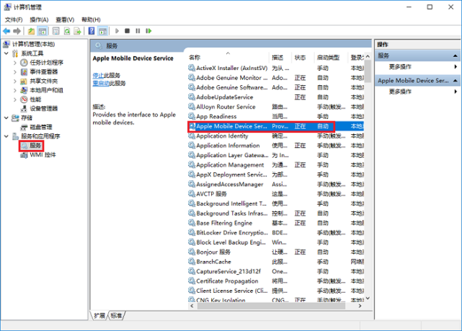This screenshot has height=331, width=462.
Task: Click the Start Service play icon
Action: click(117, 31)
